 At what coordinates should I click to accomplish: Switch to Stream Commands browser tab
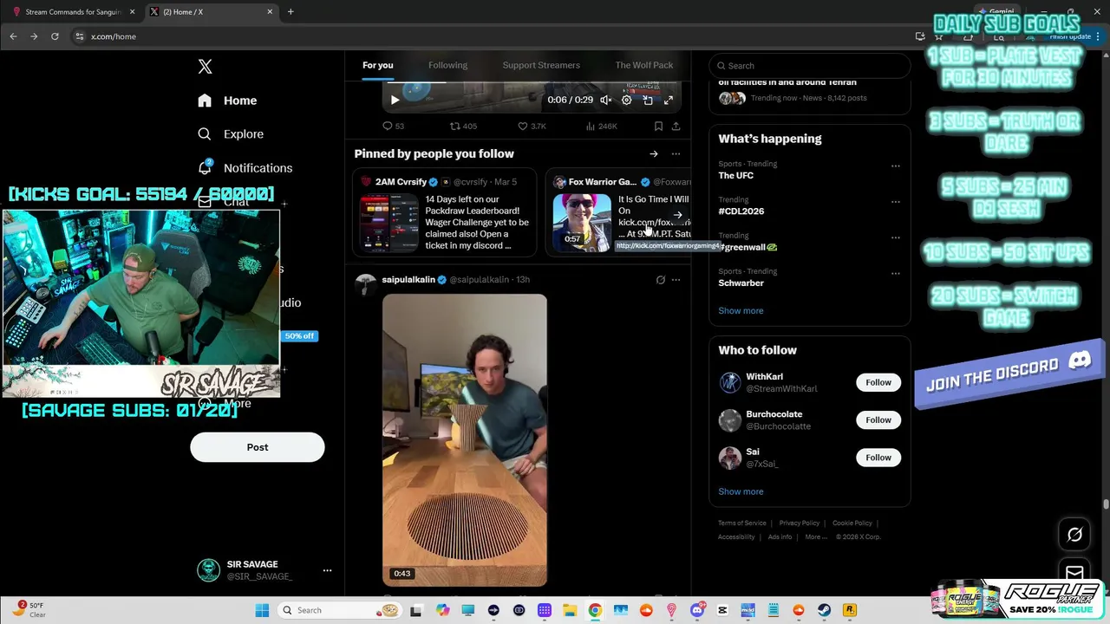tap(73, 12)
